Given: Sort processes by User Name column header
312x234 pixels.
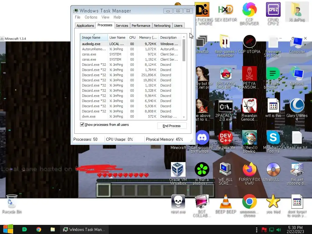Looking at the screenshot, I should (117, 37).
